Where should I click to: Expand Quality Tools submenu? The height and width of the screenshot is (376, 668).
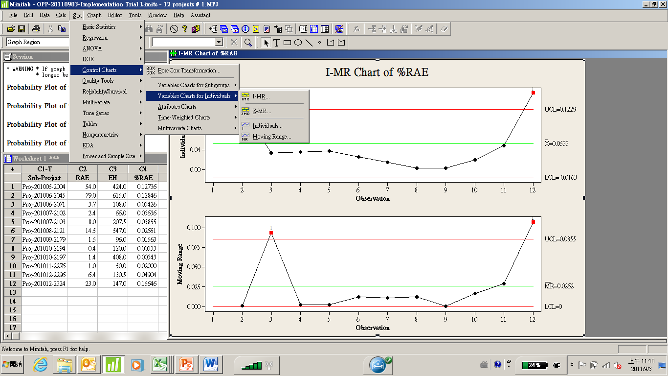pyautogui.click(x=107, y=81)
